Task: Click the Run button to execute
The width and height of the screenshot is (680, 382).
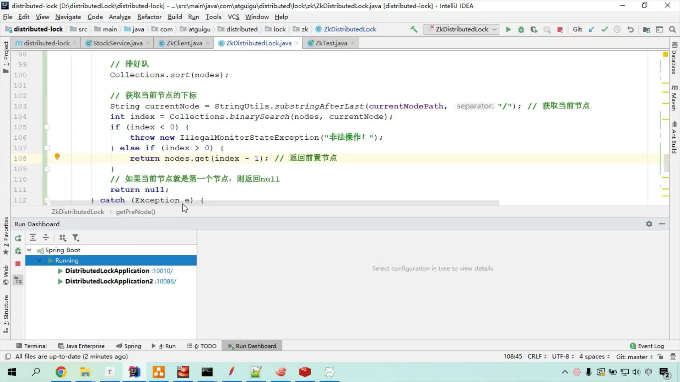Action: 508,29
